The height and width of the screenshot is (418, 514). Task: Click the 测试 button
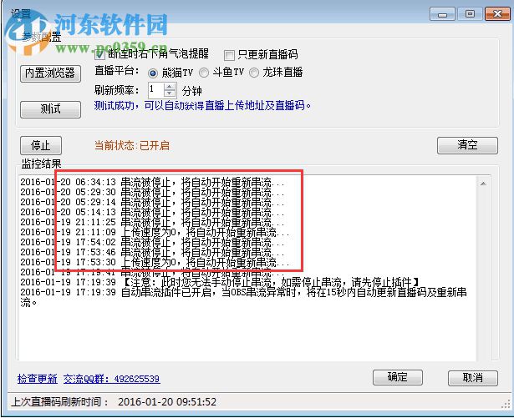50,109
